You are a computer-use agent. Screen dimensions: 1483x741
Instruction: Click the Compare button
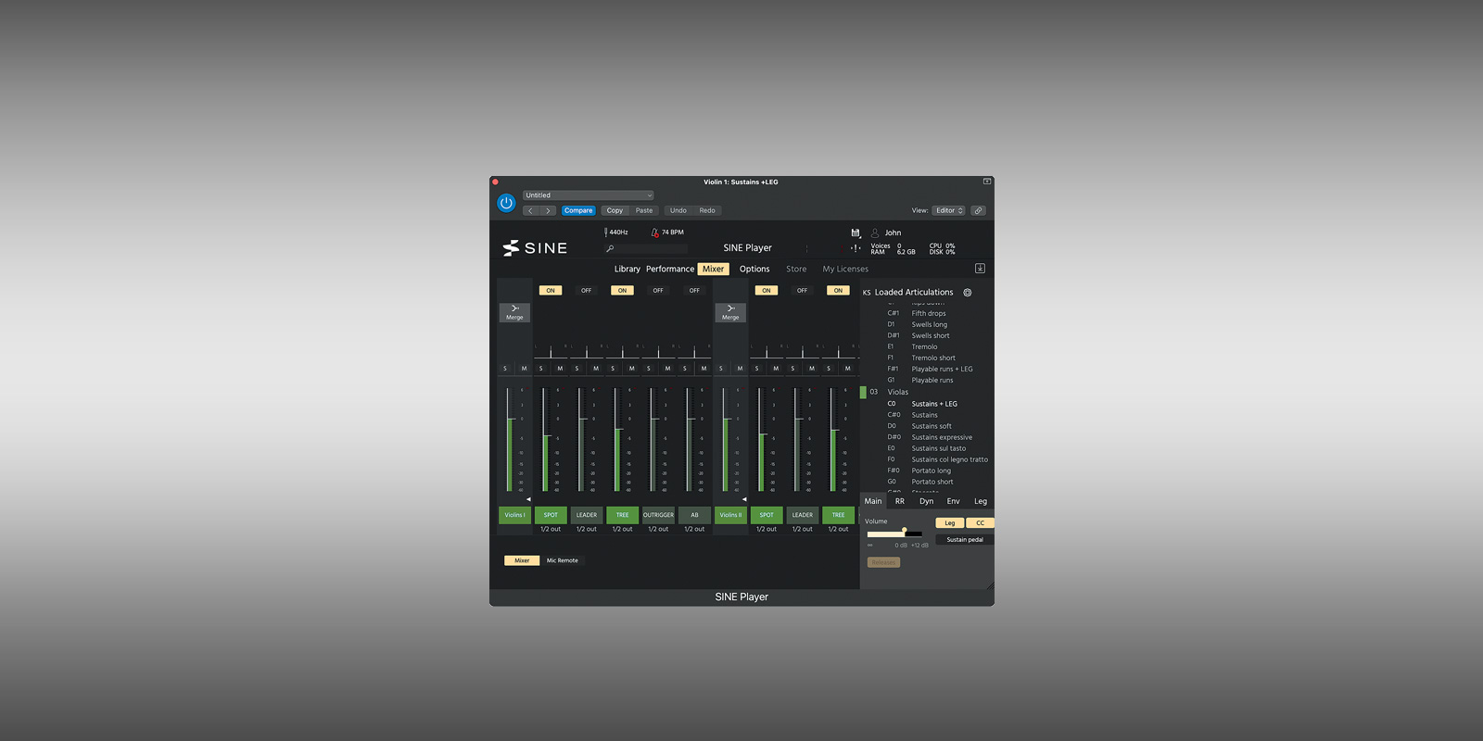tap(578, 210)
